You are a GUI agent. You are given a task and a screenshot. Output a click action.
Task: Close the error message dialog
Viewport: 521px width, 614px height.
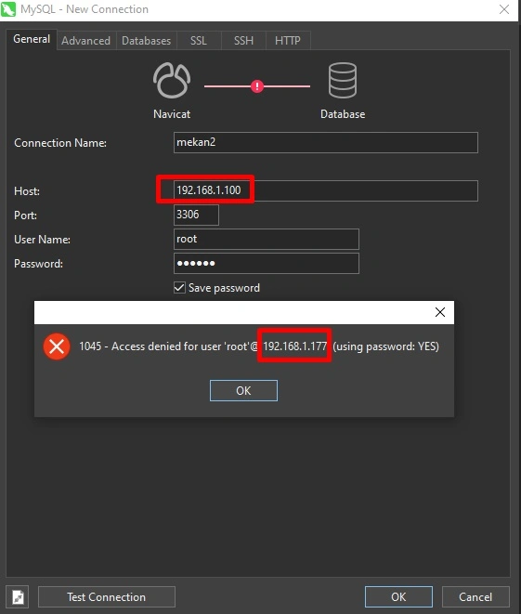(440, 312)
